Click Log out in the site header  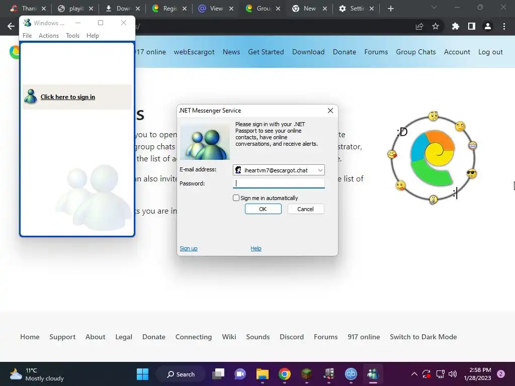[490, 52]
